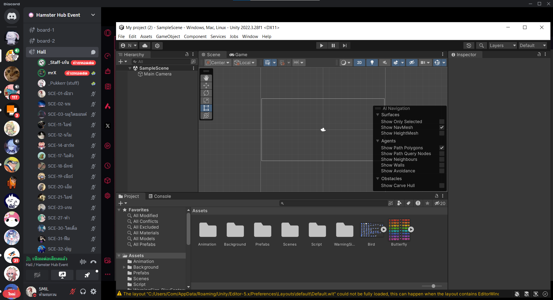Select the Hand tool in the Scene view

206,78
